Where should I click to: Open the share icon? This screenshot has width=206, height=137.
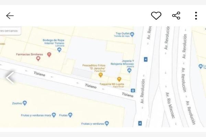(x=176, y=16)
